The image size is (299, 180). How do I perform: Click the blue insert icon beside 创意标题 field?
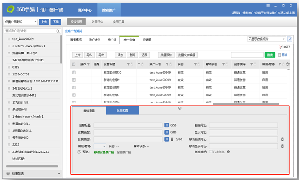click(167, 126)
